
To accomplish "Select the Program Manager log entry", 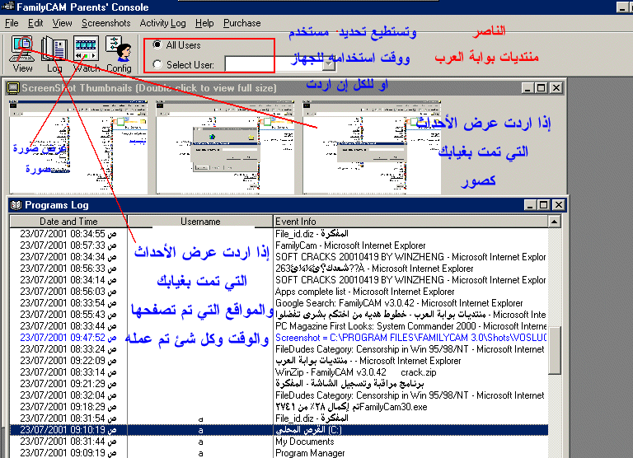I will (x=279, y=453).
